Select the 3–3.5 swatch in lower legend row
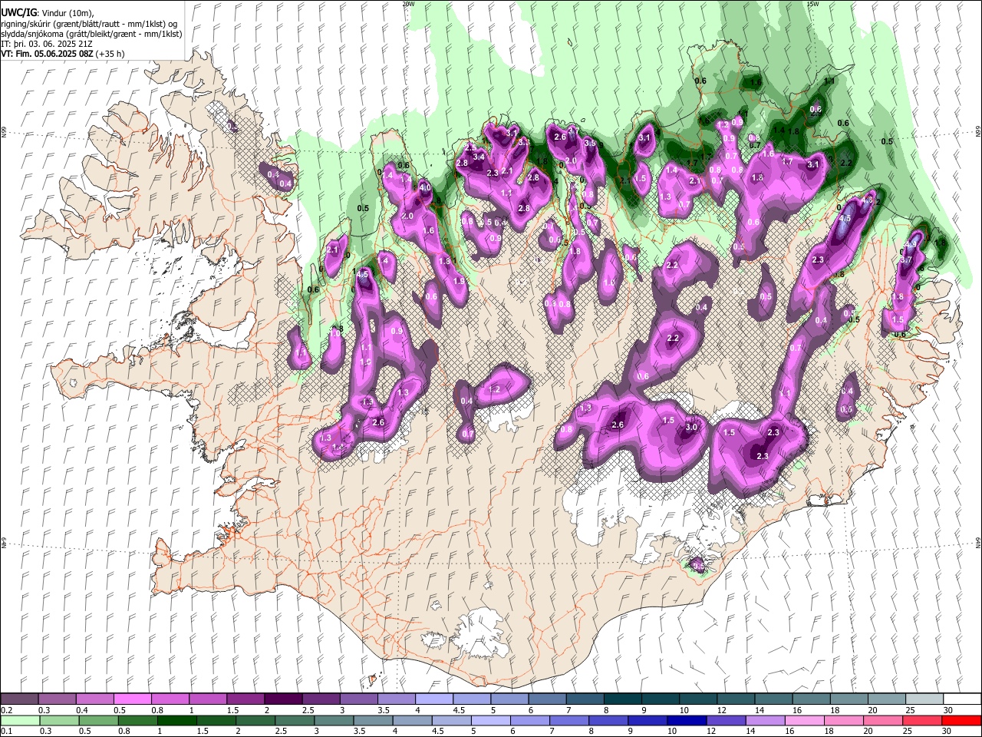 (x=333, y=720)
